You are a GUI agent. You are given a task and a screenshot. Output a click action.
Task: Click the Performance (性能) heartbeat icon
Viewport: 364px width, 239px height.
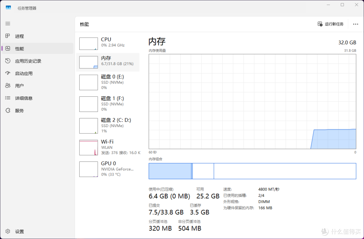[x=8, y=49]
